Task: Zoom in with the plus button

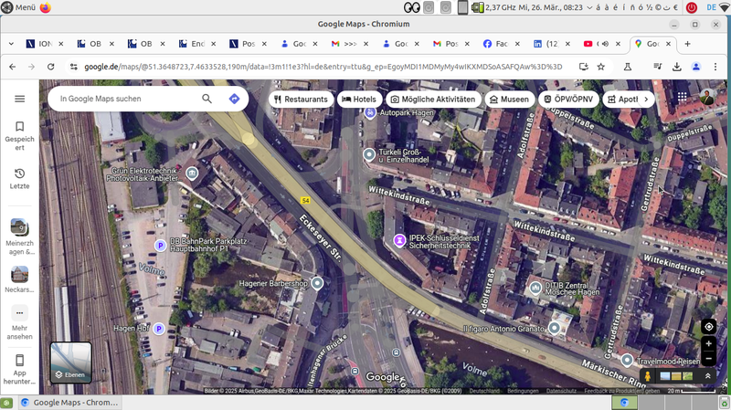Action: click(708, 344)
